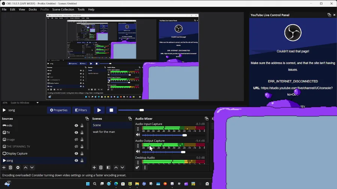The height and width of the screenshot is (189, 337).
Task: Remove selected source with trash icon
Action: tap(10, 167)
